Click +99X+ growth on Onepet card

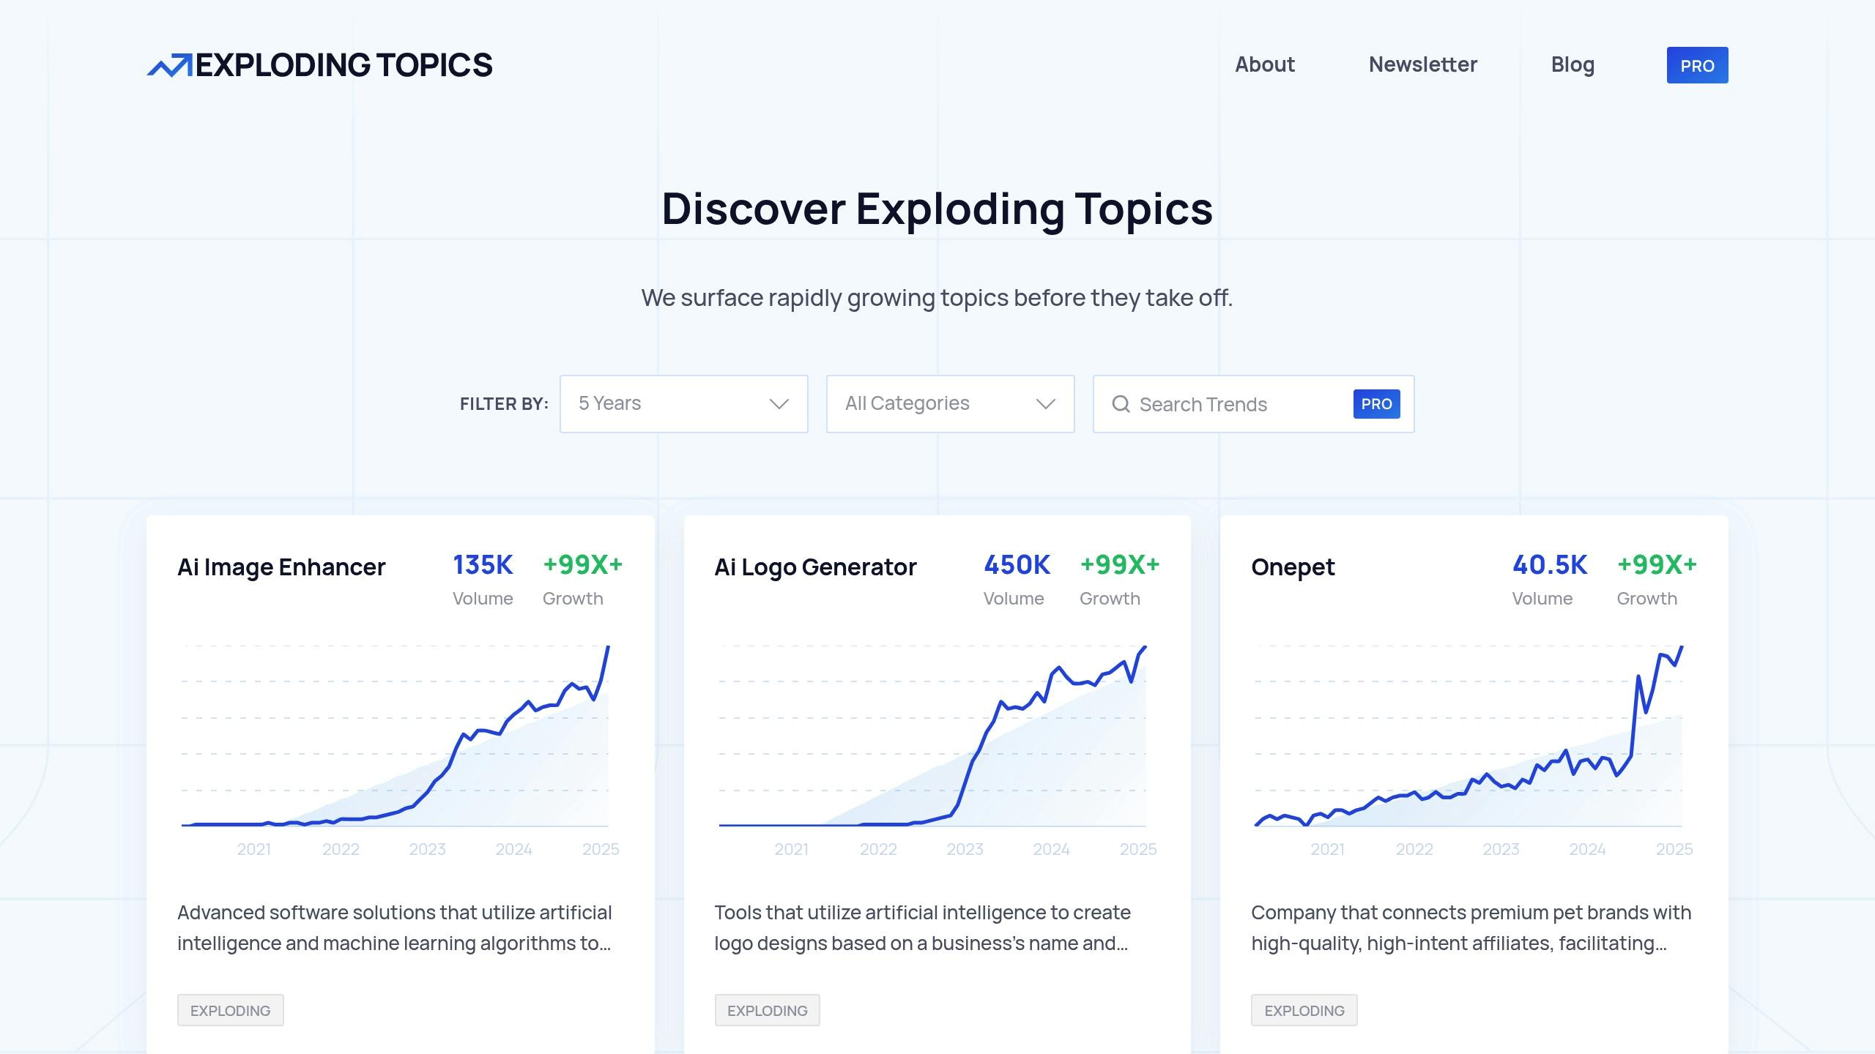1657,565
